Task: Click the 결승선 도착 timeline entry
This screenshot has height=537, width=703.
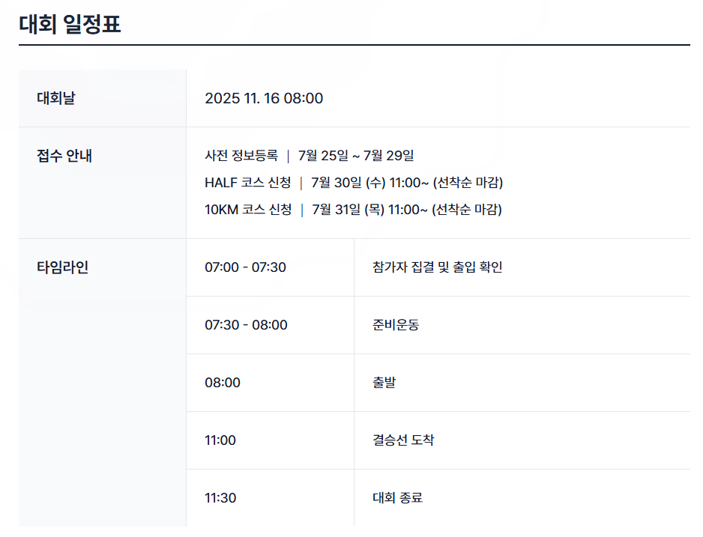Action: click(403, 440)
